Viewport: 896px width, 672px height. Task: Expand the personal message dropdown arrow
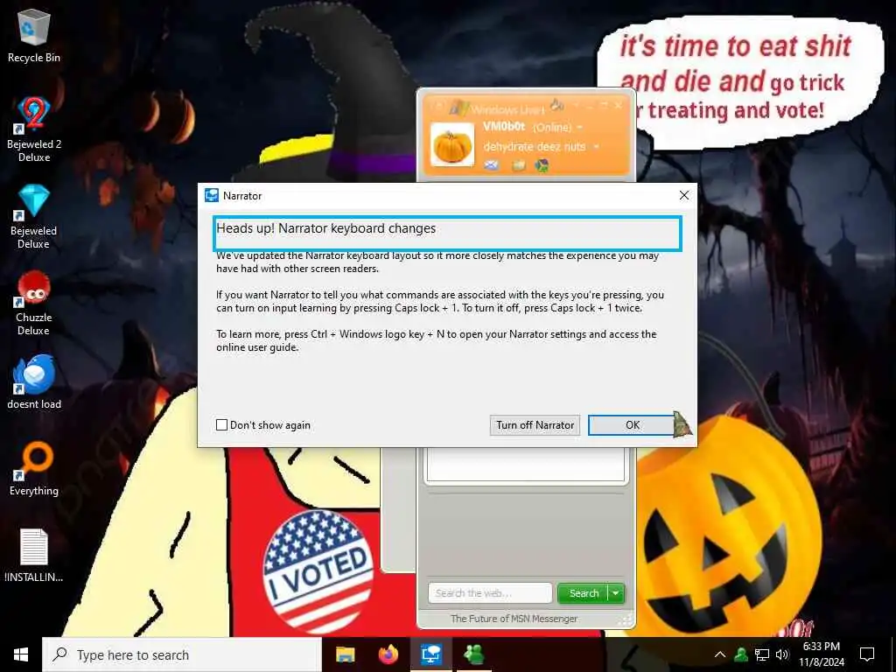[x=596, y=147]
